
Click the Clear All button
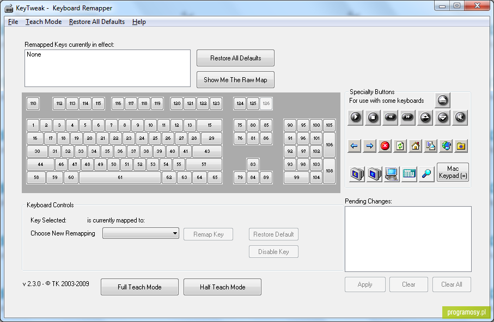coord(452,284)
